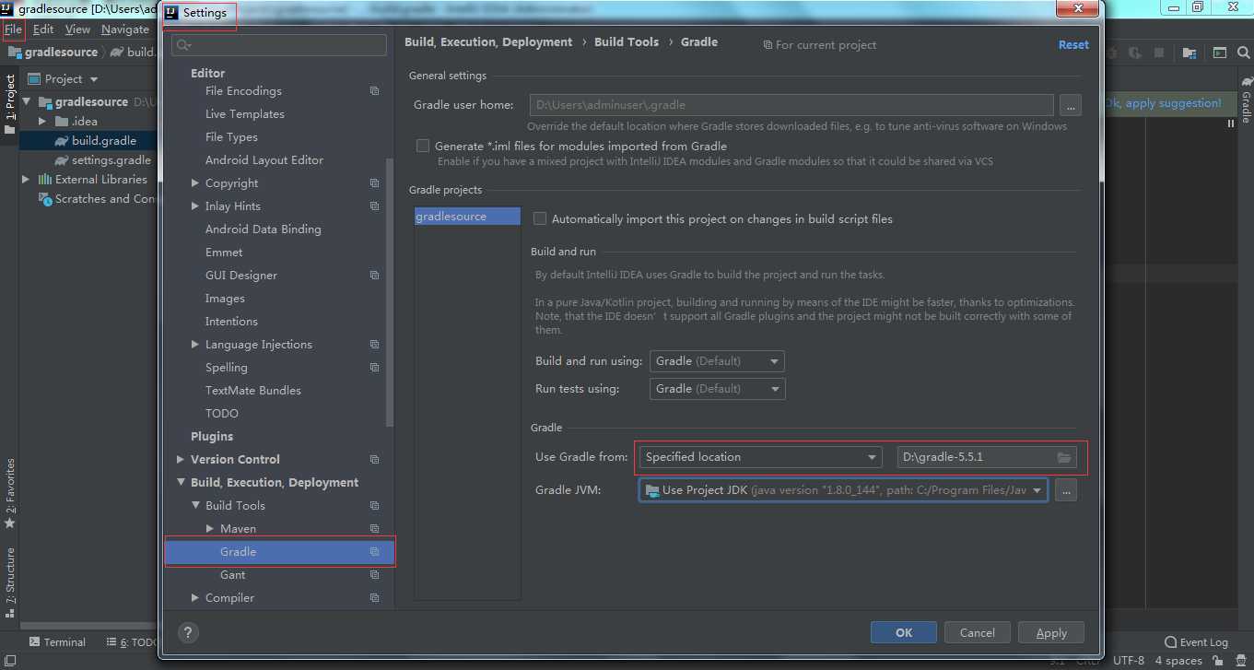
Task: Click the per-project icon beside Gant
Action: (374, 575)
